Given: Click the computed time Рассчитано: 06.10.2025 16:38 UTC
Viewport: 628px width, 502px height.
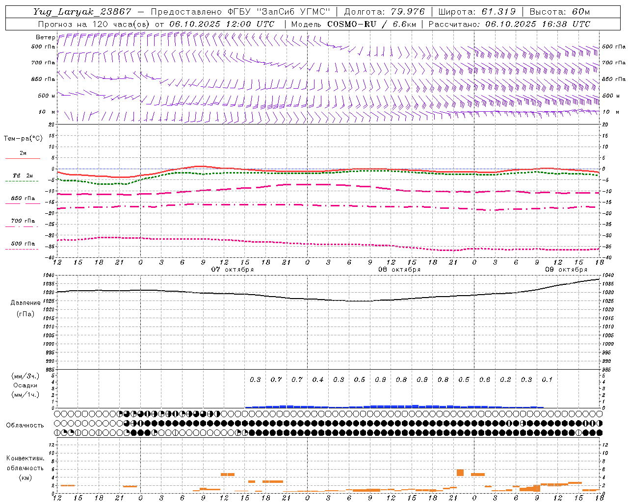Looking at the screenshot, I should 509,24.
